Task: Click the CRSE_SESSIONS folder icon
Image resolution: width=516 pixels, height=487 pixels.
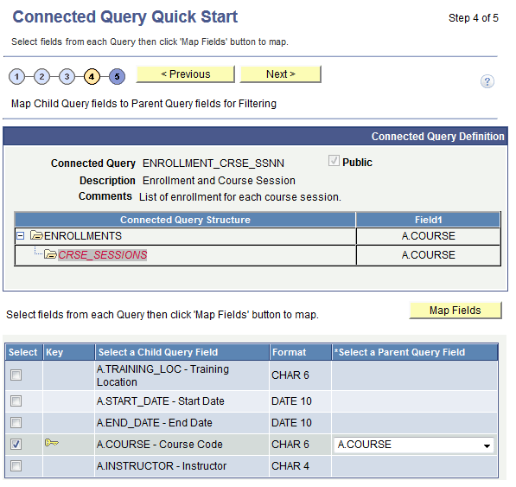Action: point(50,254)
